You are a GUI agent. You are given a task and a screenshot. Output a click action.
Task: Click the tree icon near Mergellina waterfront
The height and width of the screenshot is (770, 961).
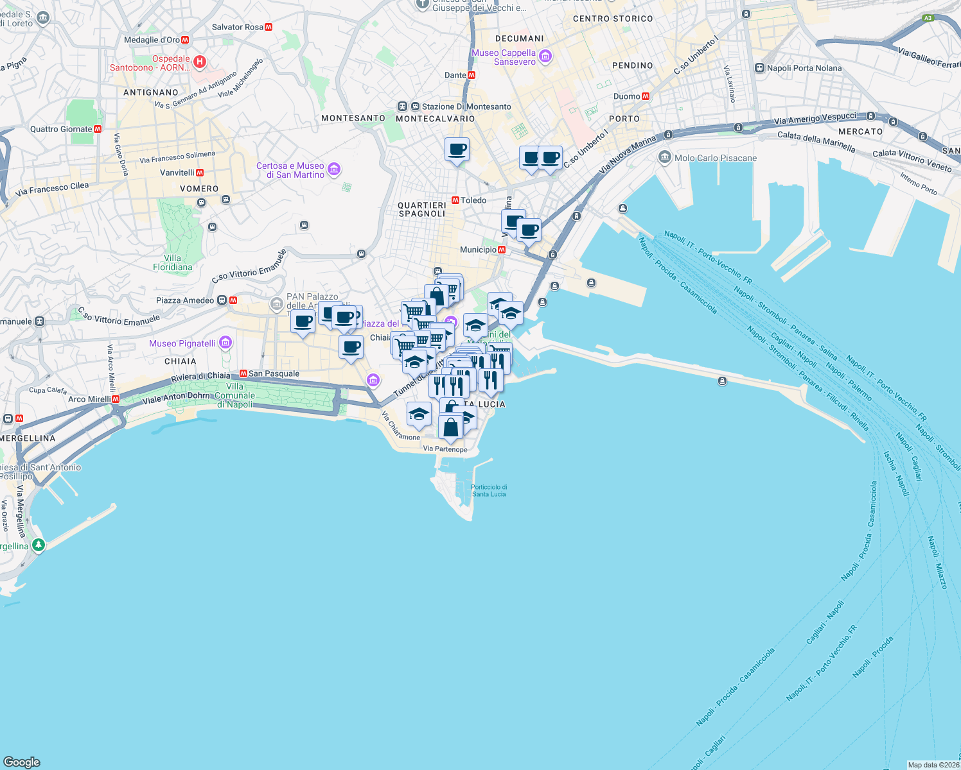(x=38, y=545)
